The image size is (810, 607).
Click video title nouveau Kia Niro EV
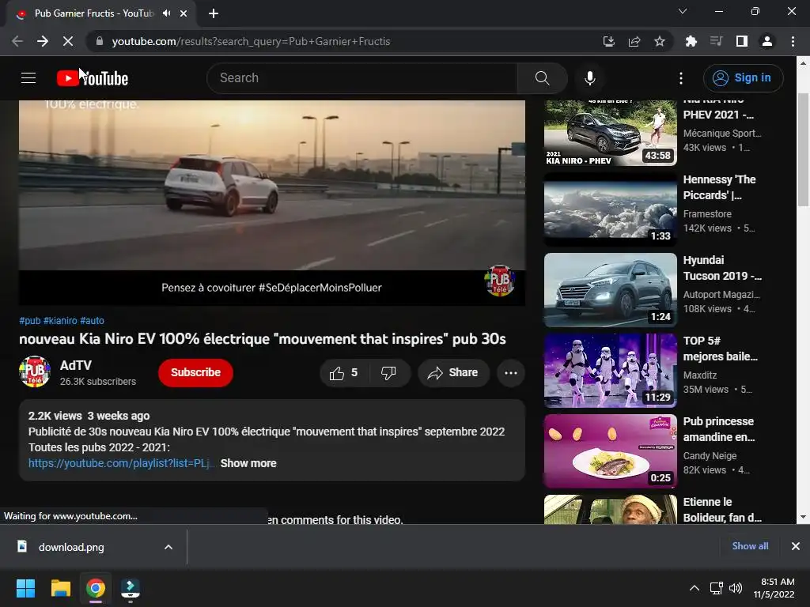(263, 339)
